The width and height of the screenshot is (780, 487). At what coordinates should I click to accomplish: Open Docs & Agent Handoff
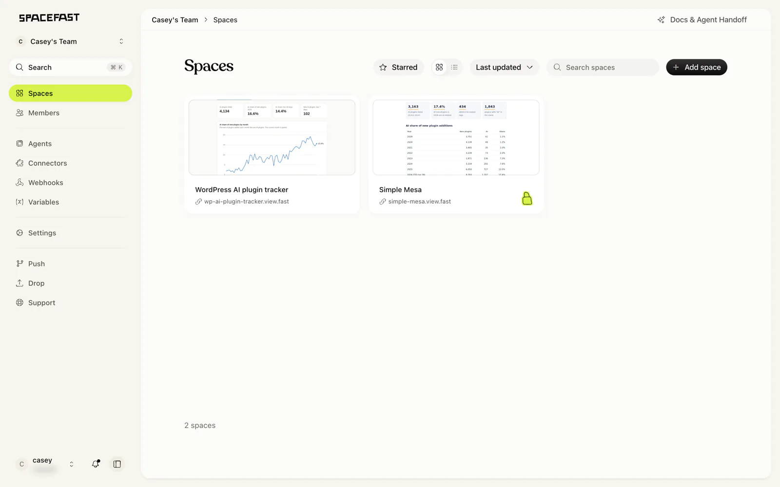[702, 20]
